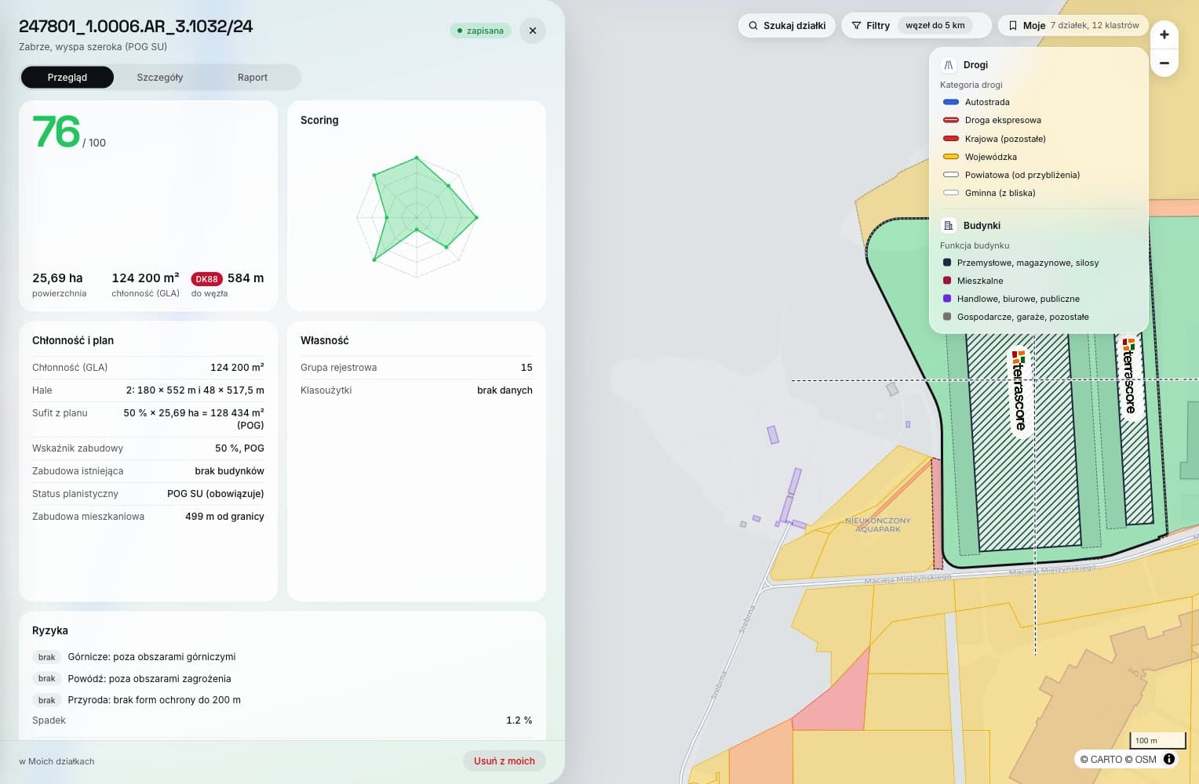The width and height of the screenshot is (1199, 784).
Task: Click the Powiatowa legend entry swatch
Action: (x=951, y=175)
